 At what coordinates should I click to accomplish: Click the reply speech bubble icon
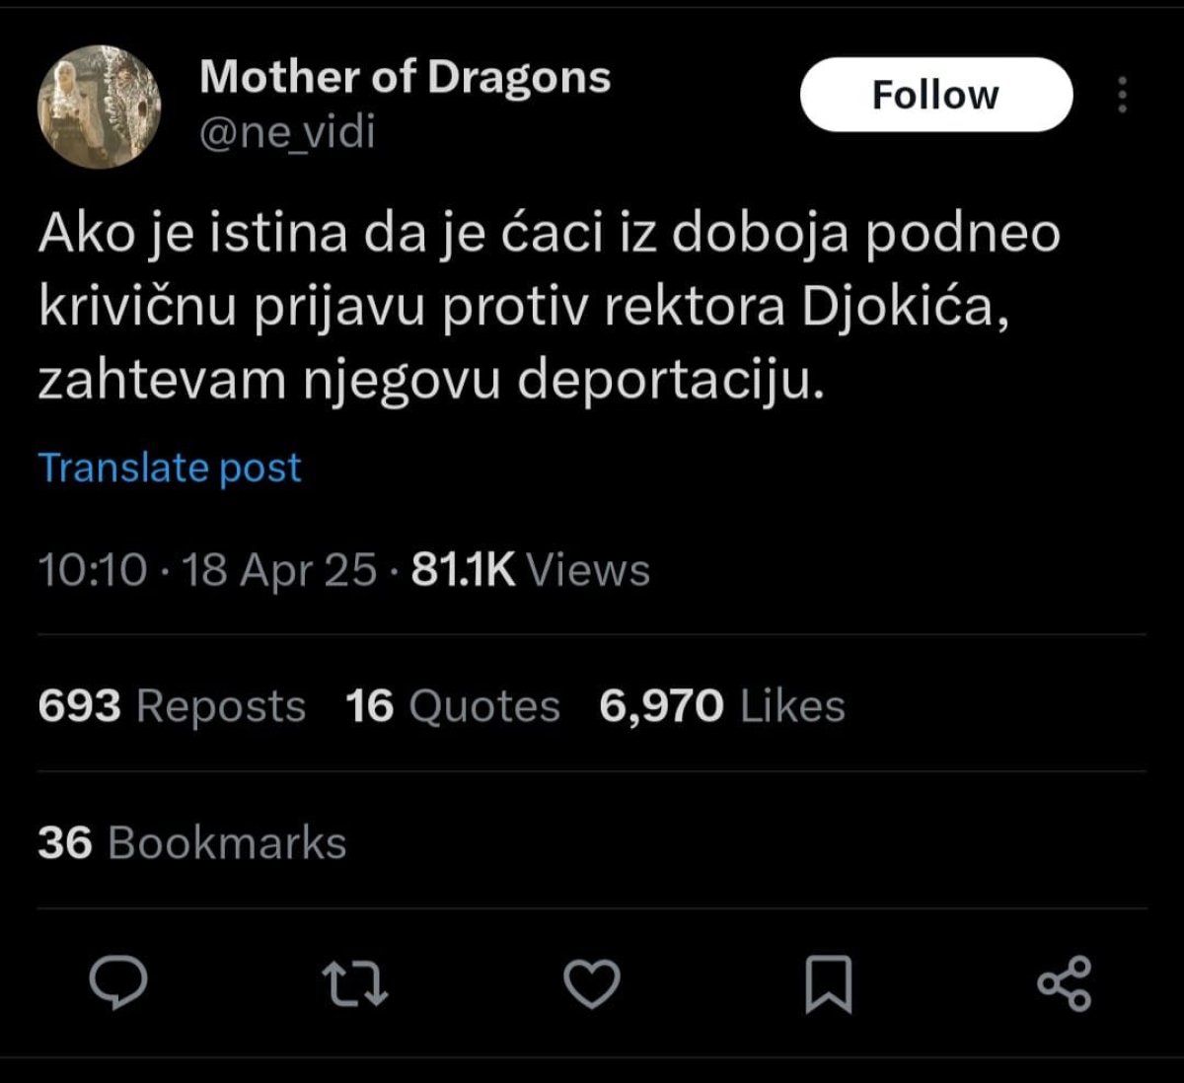[118, 983]
